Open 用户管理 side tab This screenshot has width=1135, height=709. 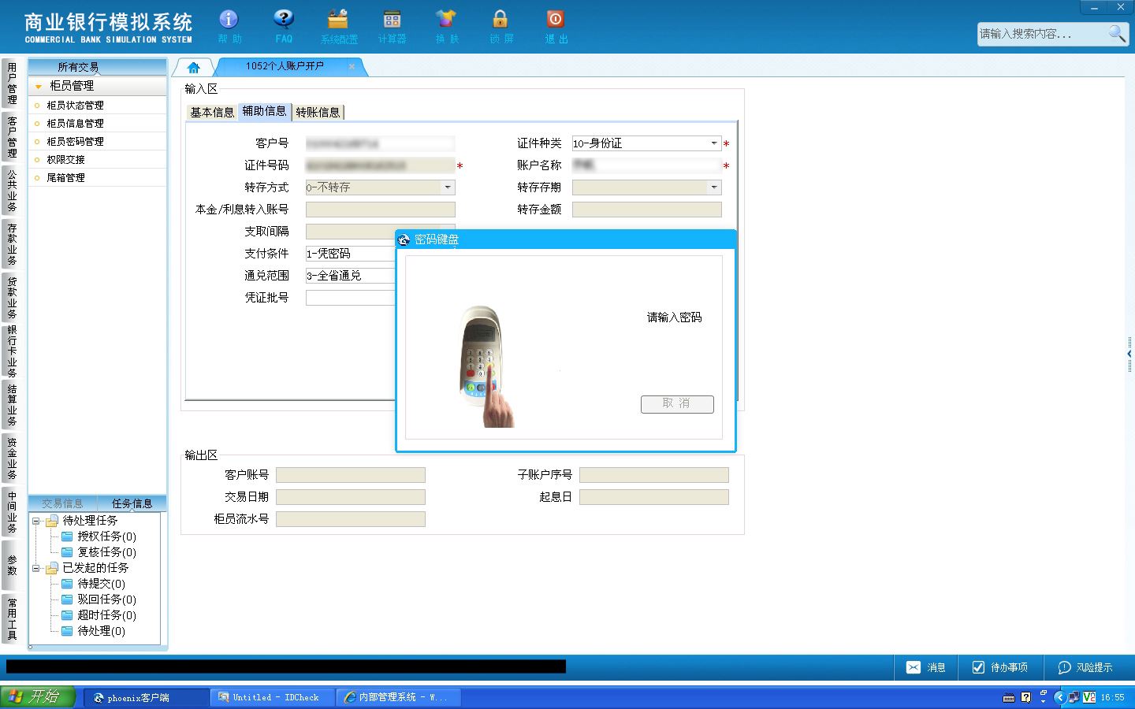(x=12, y=84)
